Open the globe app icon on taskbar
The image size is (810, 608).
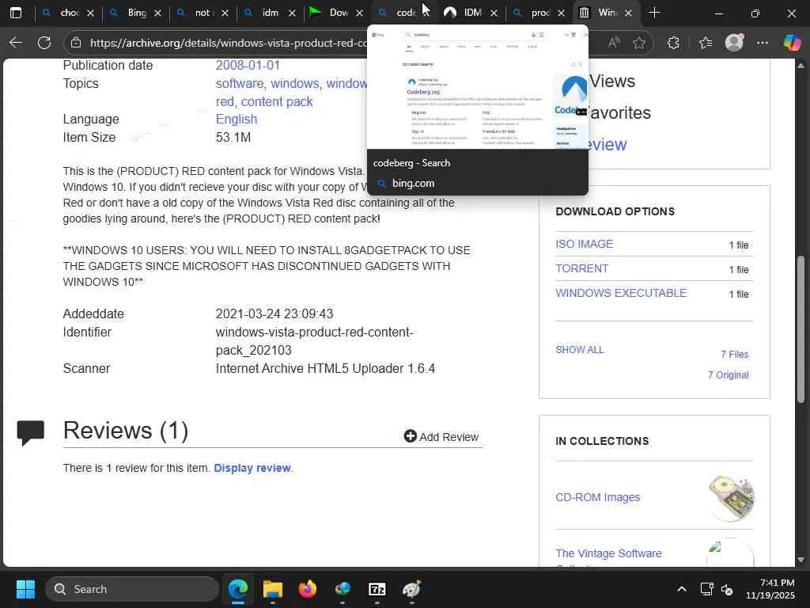pos(343,589)
